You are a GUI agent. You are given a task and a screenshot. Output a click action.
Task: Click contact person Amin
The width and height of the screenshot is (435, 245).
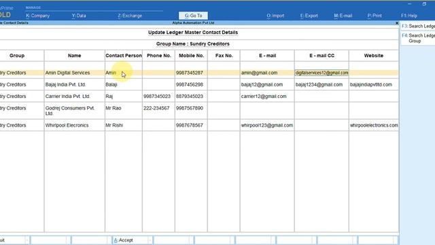tap(111, 73)
